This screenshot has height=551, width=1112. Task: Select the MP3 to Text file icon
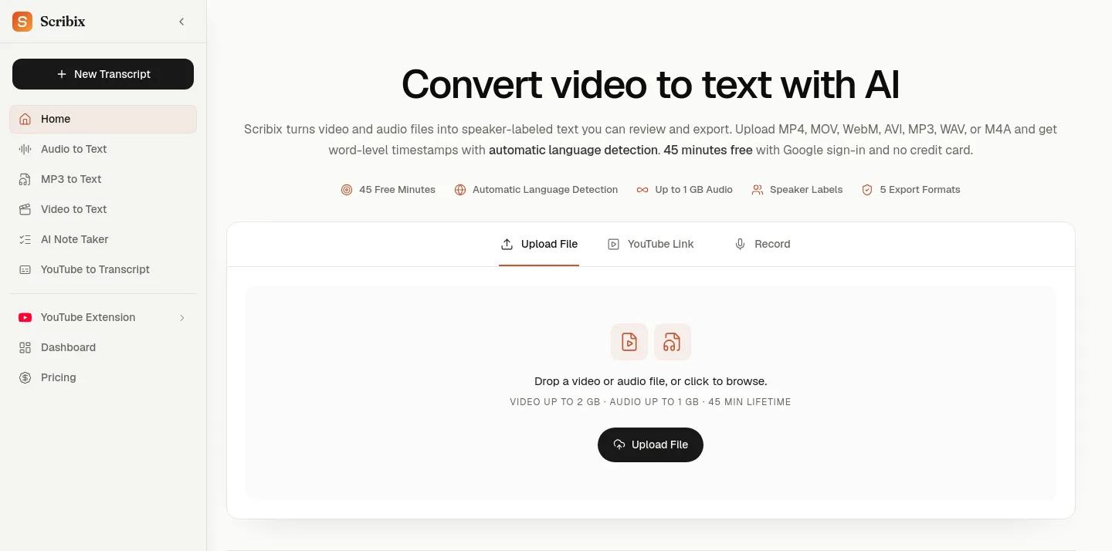(25, 179)
